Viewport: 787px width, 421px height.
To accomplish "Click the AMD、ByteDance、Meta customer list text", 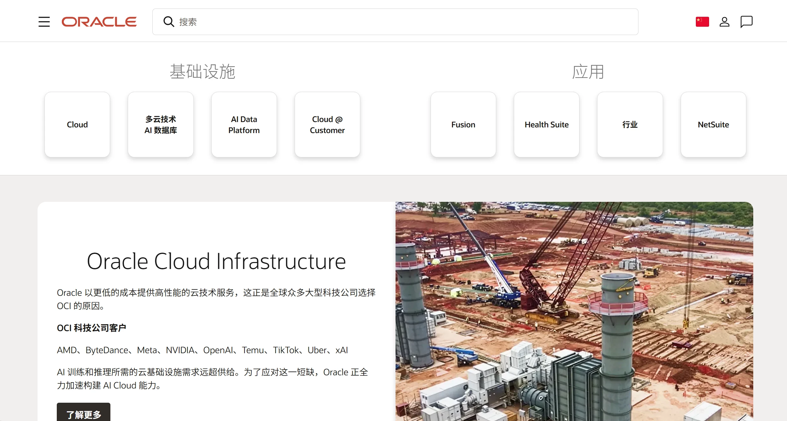I will tap(202, 350).
